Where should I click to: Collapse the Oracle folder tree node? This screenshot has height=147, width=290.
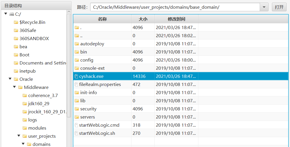tap(10, 79)
